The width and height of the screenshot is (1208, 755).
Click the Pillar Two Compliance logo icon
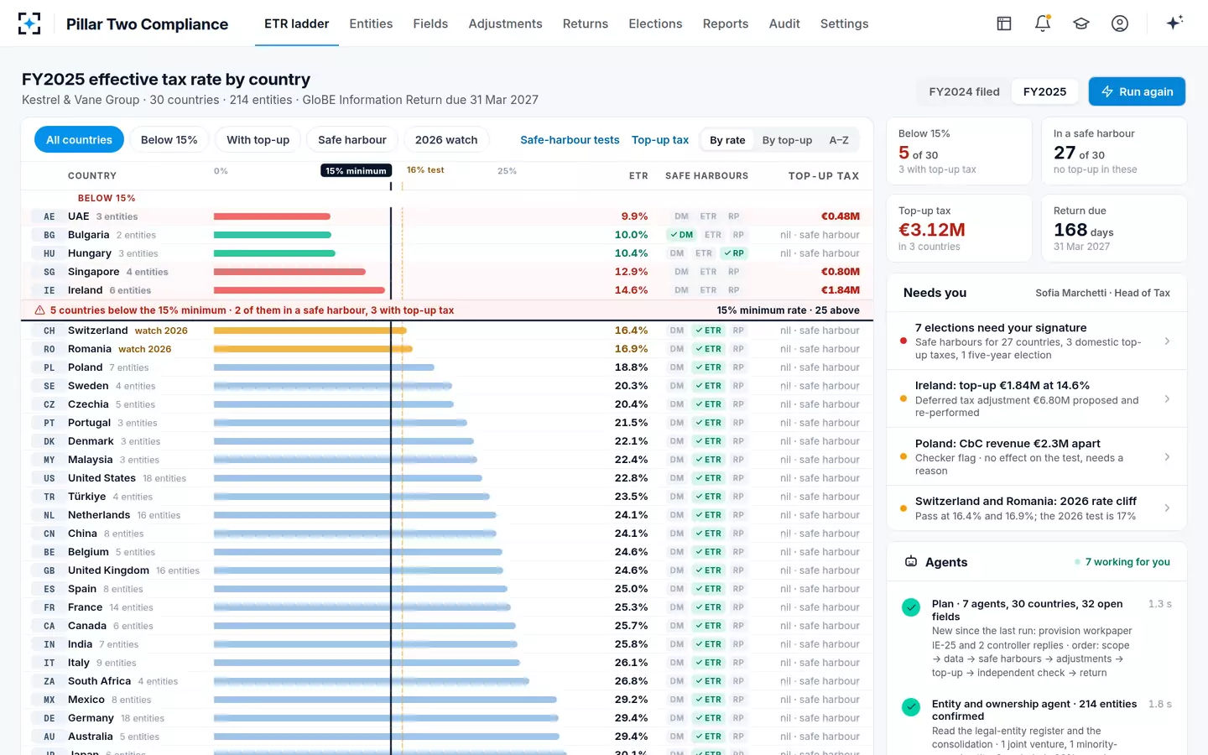29,23
